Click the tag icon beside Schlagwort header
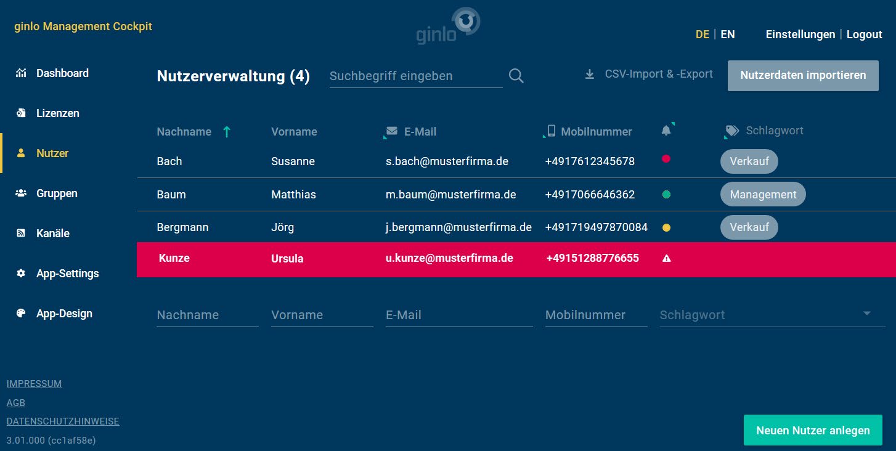Screen dimensions: 896x451 732,131
